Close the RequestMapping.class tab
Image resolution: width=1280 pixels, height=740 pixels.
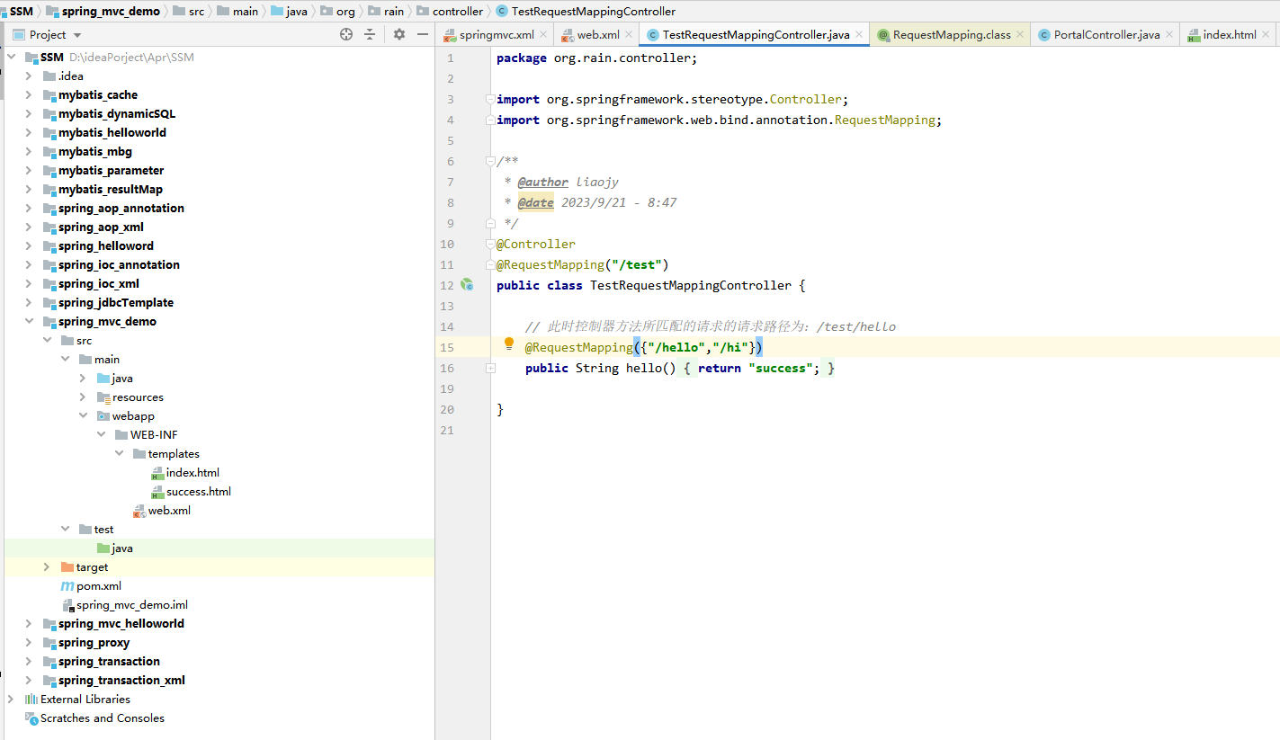point(1019,35)
